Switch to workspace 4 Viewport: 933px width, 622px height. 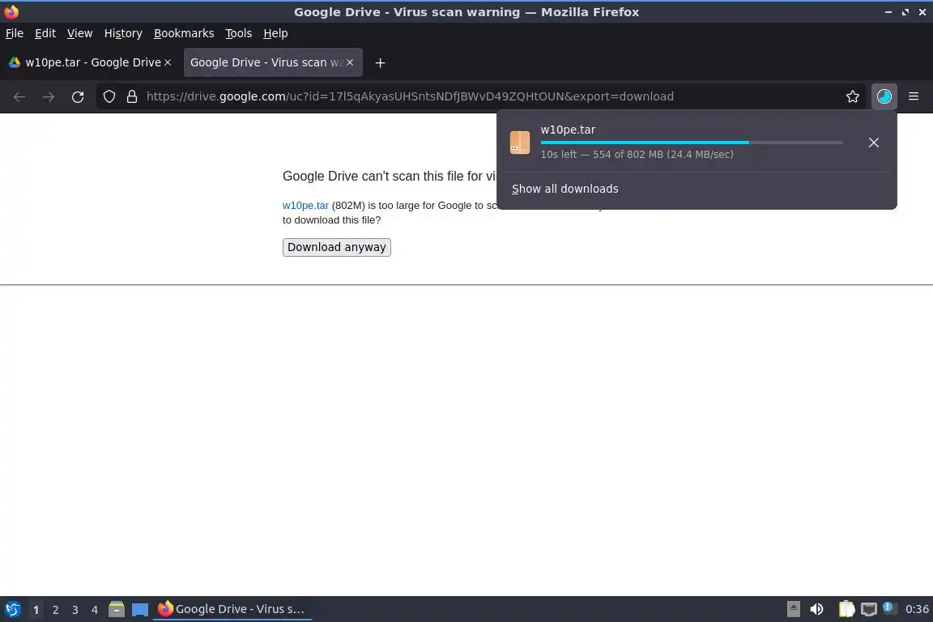(x=95, y=610)
